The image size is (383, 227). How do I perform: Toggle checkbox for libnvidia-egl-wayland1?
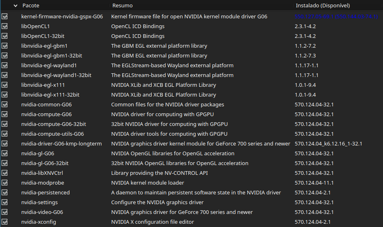4,65
